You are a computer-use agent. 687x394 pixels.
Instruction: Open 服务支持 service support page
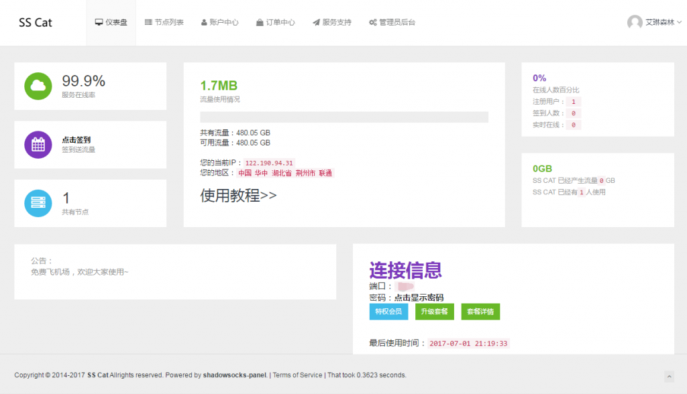pyautogui.click(x=331, y=22)
